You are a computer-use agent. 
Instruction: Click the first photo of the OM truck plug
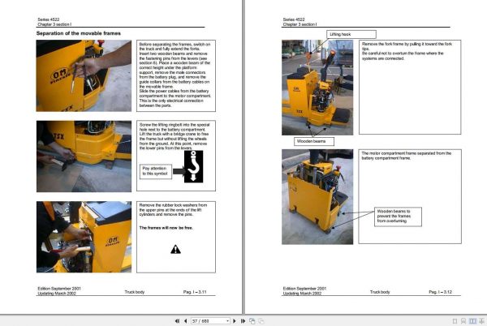click(84, 75)
